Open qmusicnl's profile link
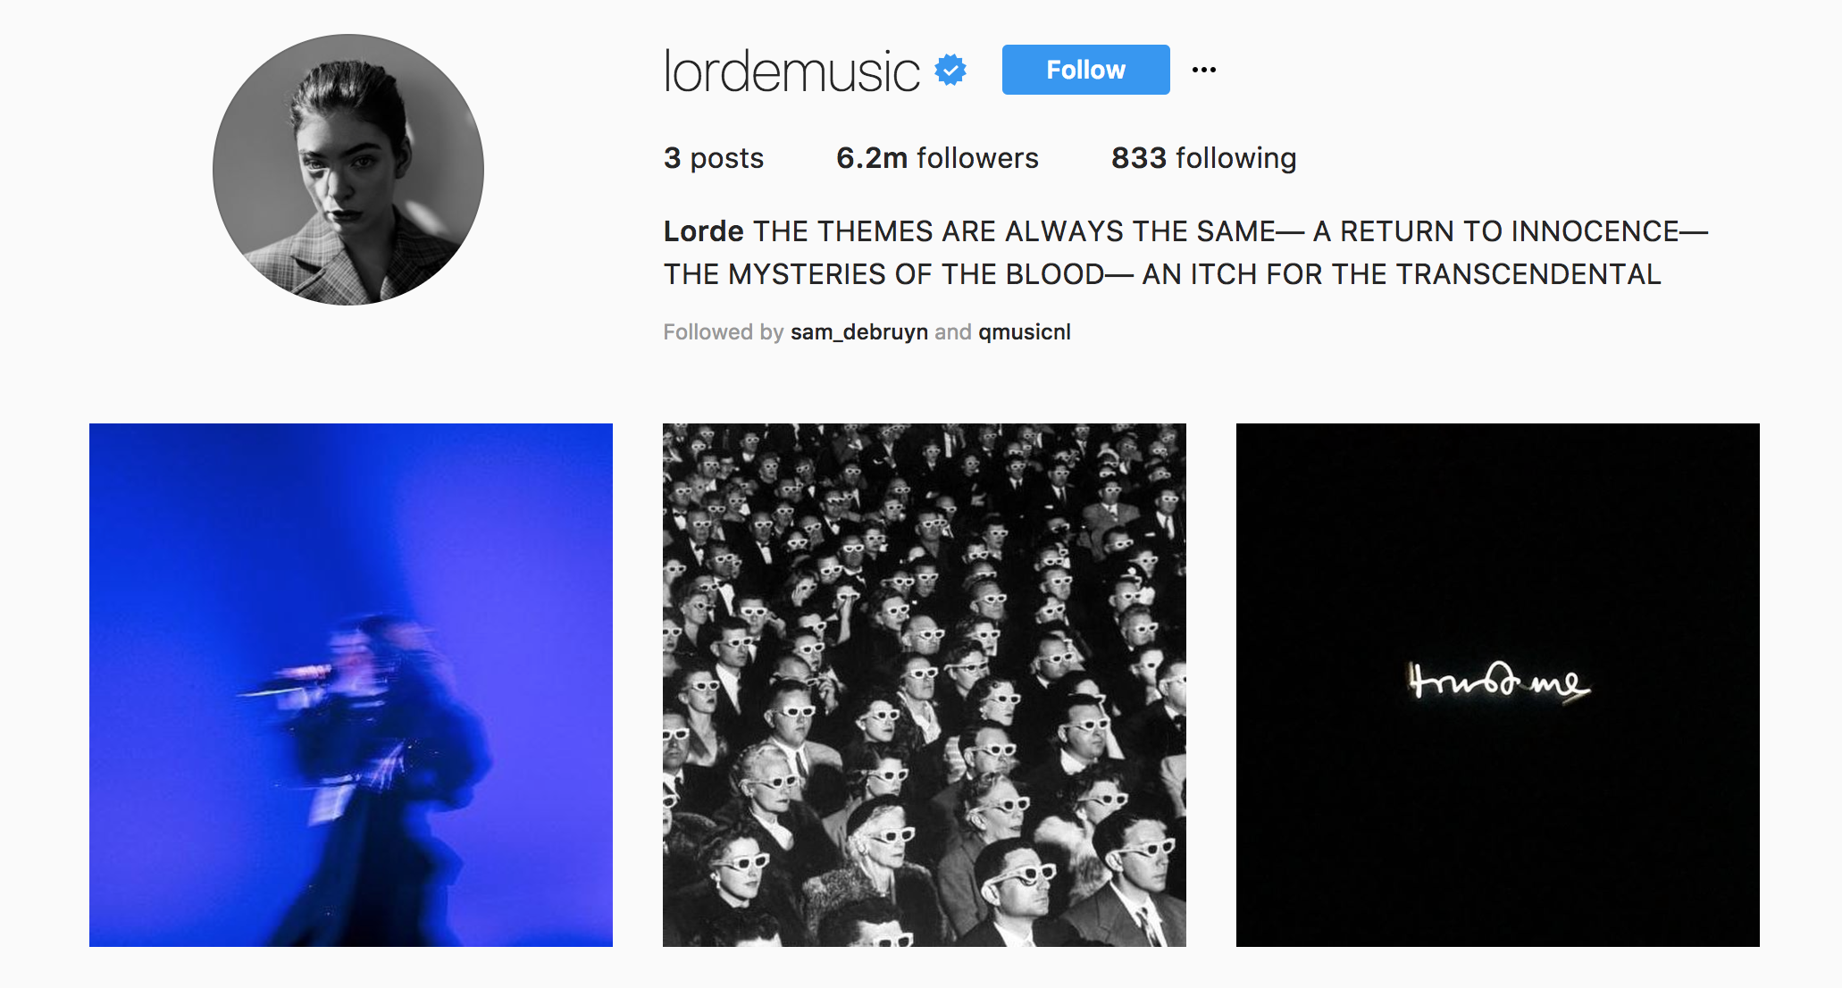The height and width of the screenshot is (988, 1842). (1025, 332)
